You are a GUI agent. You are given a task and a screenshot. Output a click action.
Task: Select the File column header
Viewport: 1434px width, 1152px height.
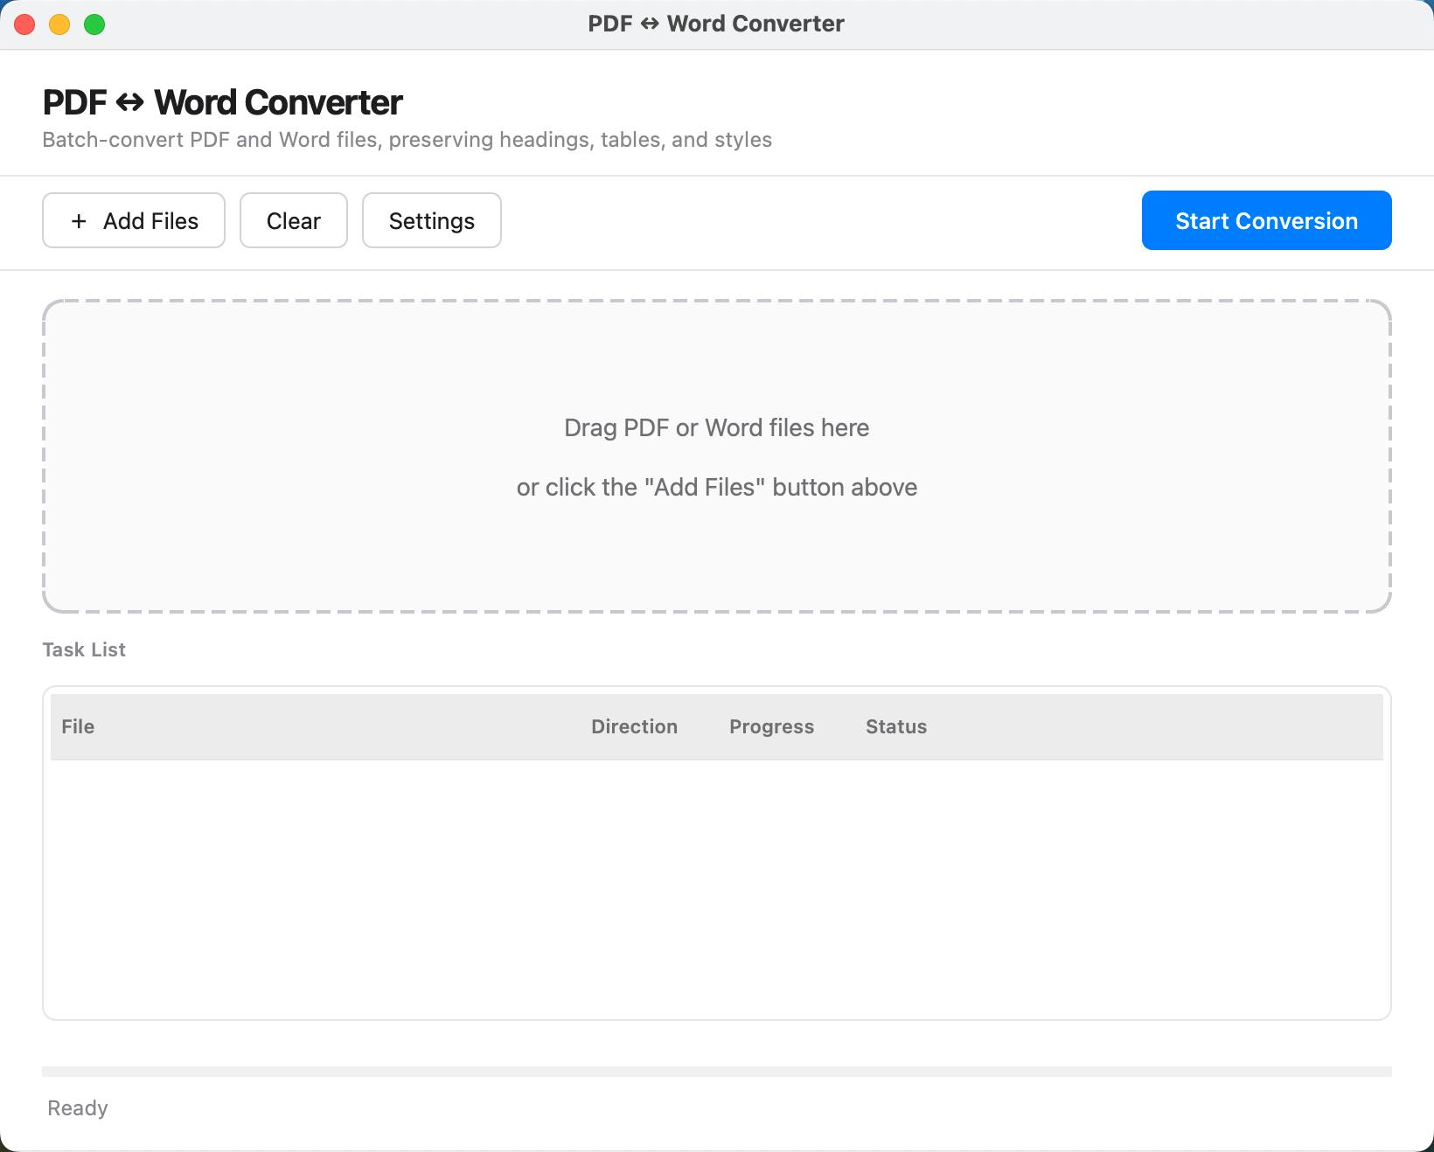click(78, 726)
